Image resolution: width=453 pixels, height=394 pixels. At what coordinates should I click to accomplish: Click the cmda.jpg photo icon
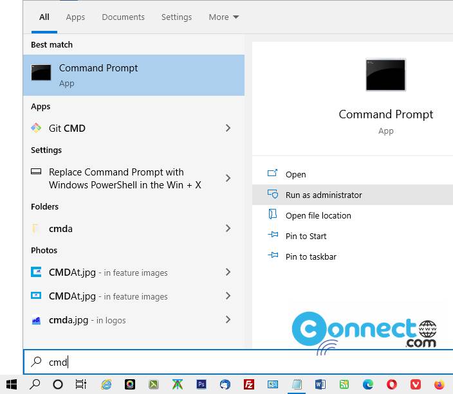[x=36, y=320]
